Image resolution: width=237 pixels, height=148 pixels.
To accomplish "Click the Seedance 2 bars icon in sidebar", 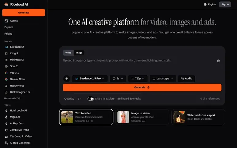I will pyautogui.click(x=6, y=47).
